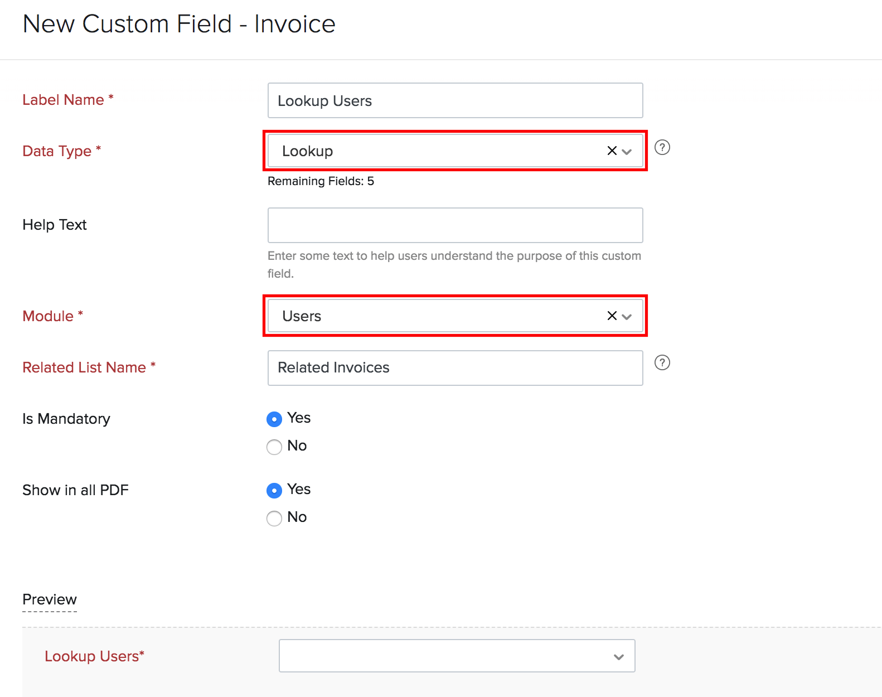Click the Remaining Fields: 5 text
The image size is (882, 697).
tap(321, 181)
